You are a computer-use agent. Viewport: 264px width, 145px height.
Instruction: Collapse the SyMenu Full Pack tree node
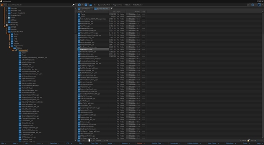tap(7, 32)
